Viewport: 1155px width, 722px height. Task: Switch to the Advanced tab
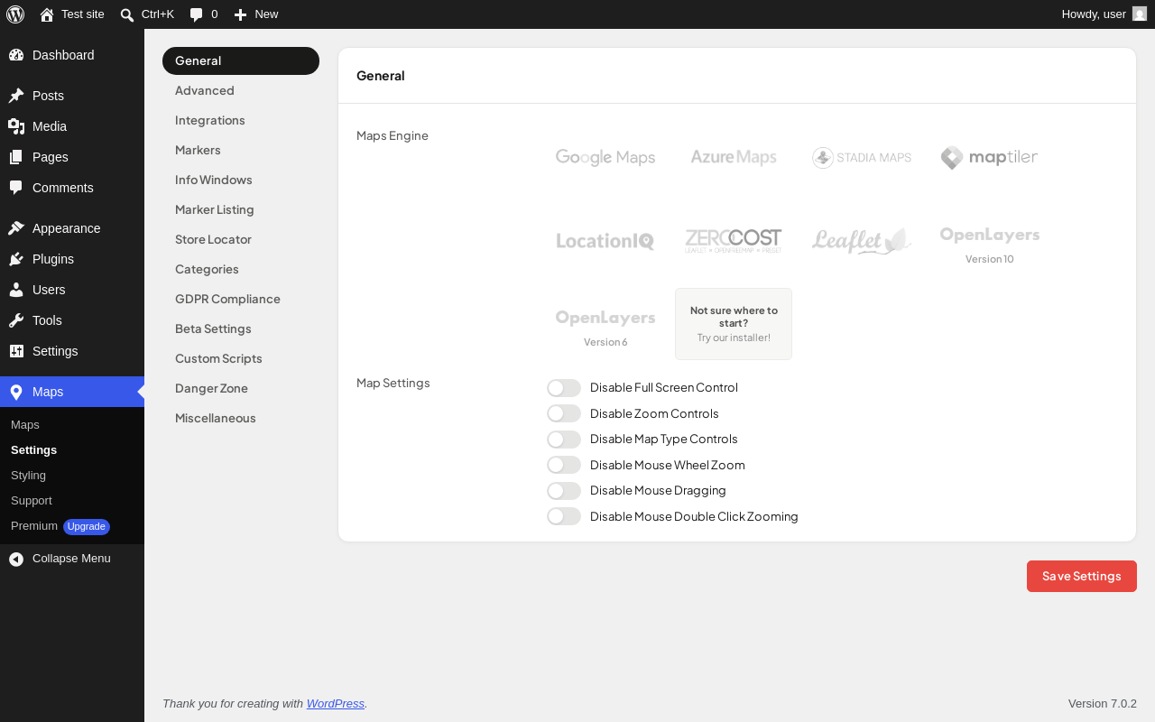click(241, 90)
